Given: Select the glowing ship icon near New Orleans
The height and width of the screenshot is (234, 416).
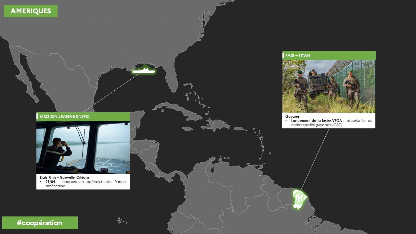Looking at the screenshot, I should coord(144,70).
